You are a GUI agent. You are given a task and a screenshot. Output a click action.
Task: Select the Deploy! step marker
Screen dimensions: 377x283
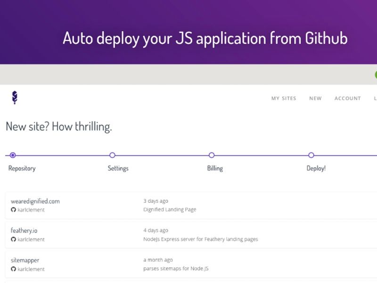tap(311, 155)
